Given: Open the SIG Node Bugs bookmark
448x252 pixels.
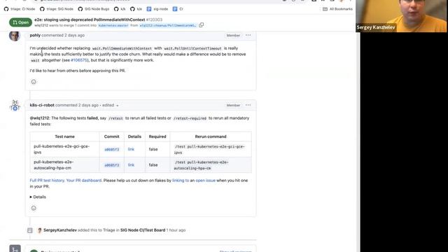Looking at the screenshot, I should [x=94, y=9].
